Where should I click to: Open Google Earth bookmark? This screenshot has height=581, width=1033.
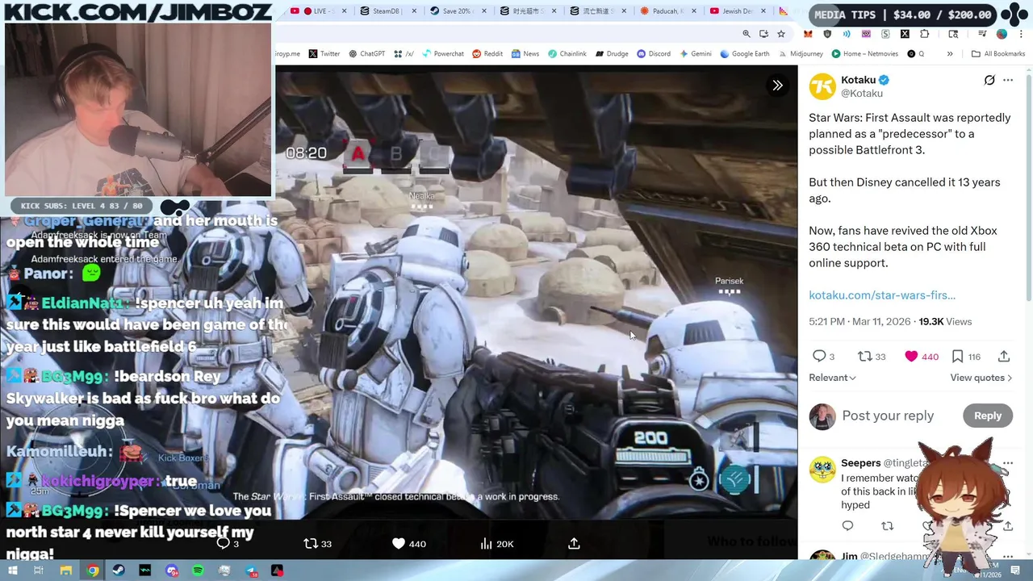click(744, 53)
